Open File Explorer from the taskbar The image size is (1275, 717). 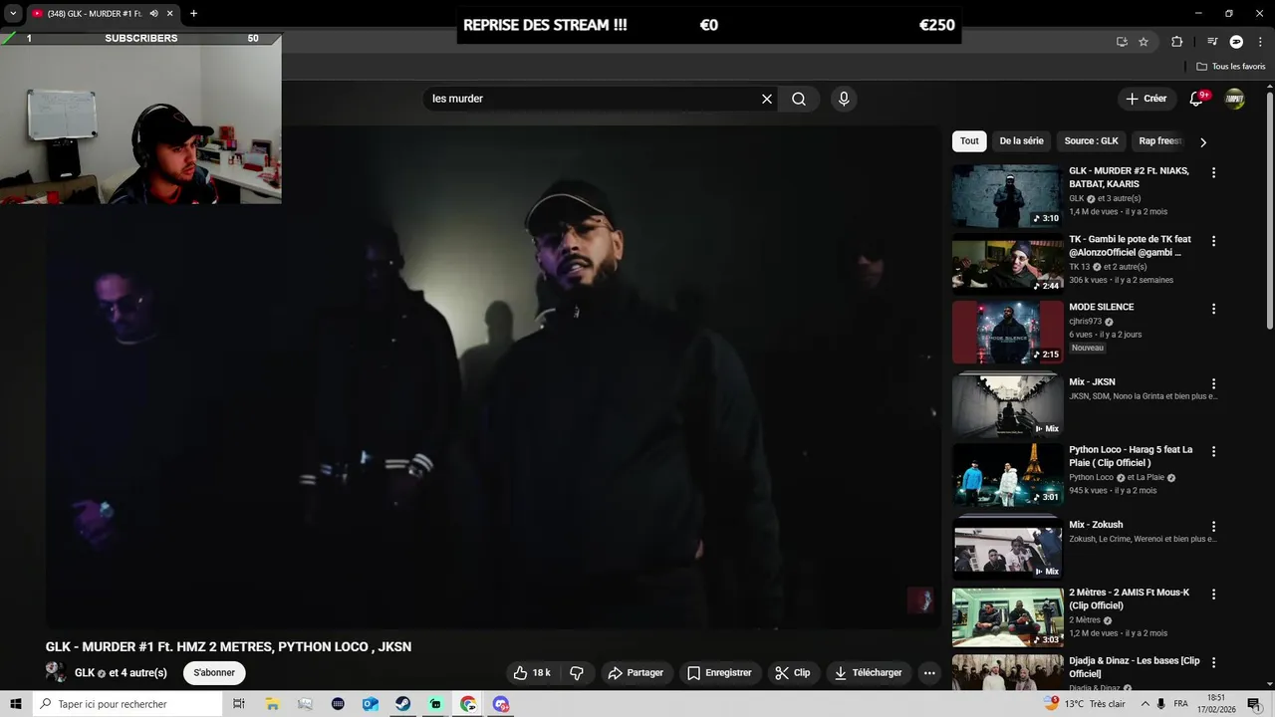[272, 704]
